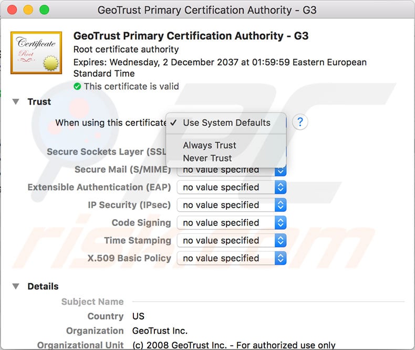415x350 pixels.
Task: Open the Code Signing trust dropdown
Action: click(x=232, y=223)
